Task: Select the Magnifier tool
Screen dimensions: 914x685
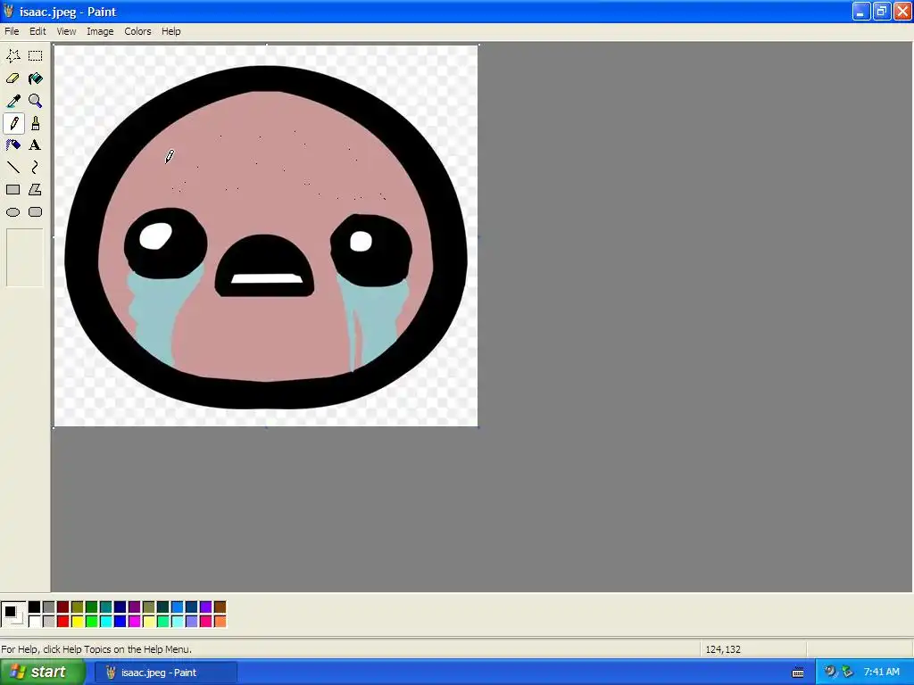Action: [x=36, y=101]
